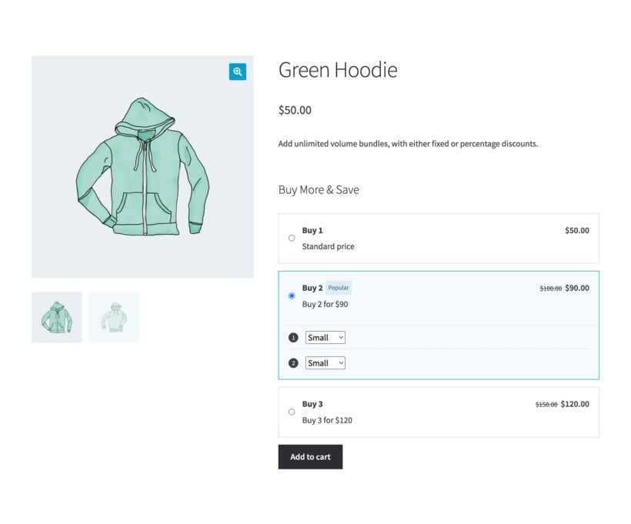The width and height of the screenshot is (631, 524).
Task: Open the first Small size dropdown
Action: tap(325, 337)
